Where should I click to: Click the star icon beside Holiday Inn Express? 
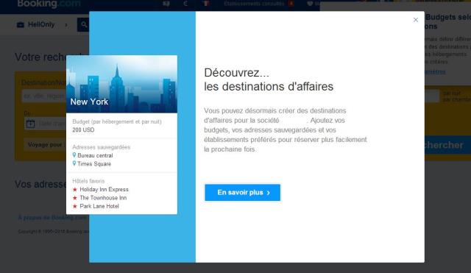click(75, 190)
